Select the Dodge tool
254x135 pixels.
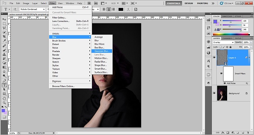(x=4, y=75)
